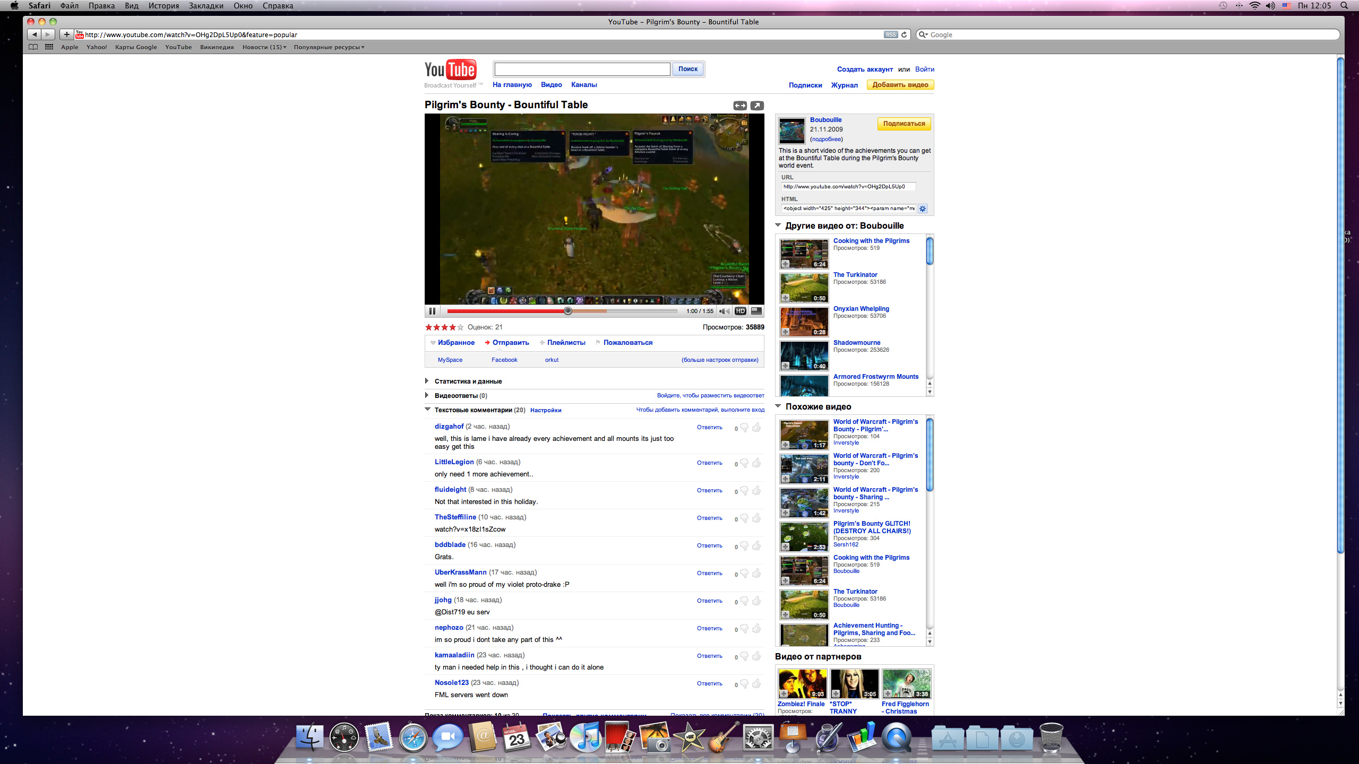Screen dimensions: 1359x764
Task: Open comment Настройки link
Action: (x=546, y=411)
